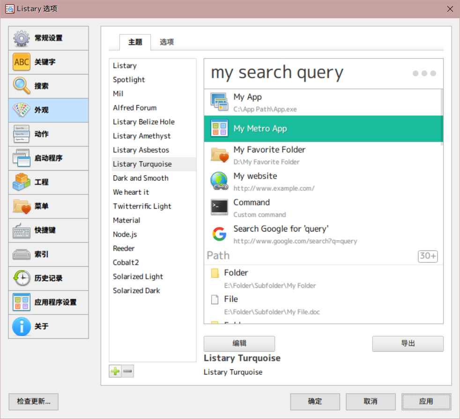Click the preview list scrollbar
This screenshot has width=460, height=419.
click(442, 118)
